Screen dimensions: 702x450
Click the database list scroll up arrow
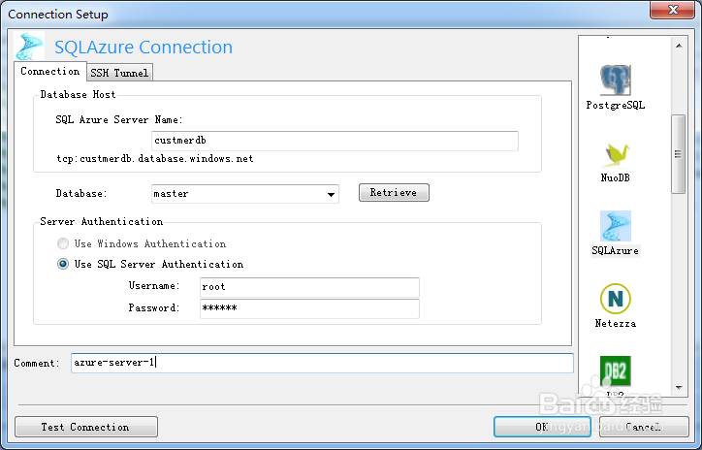[x=679, y=46]
